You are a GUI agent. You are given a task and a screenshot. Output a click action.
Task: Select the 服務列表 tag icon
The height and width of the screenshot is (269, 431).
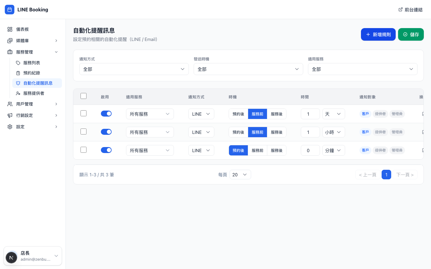[x=18, y=63]
